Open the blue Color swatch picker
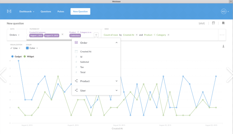233x134 pixels. pyautogui.click(x=28, y=48)
